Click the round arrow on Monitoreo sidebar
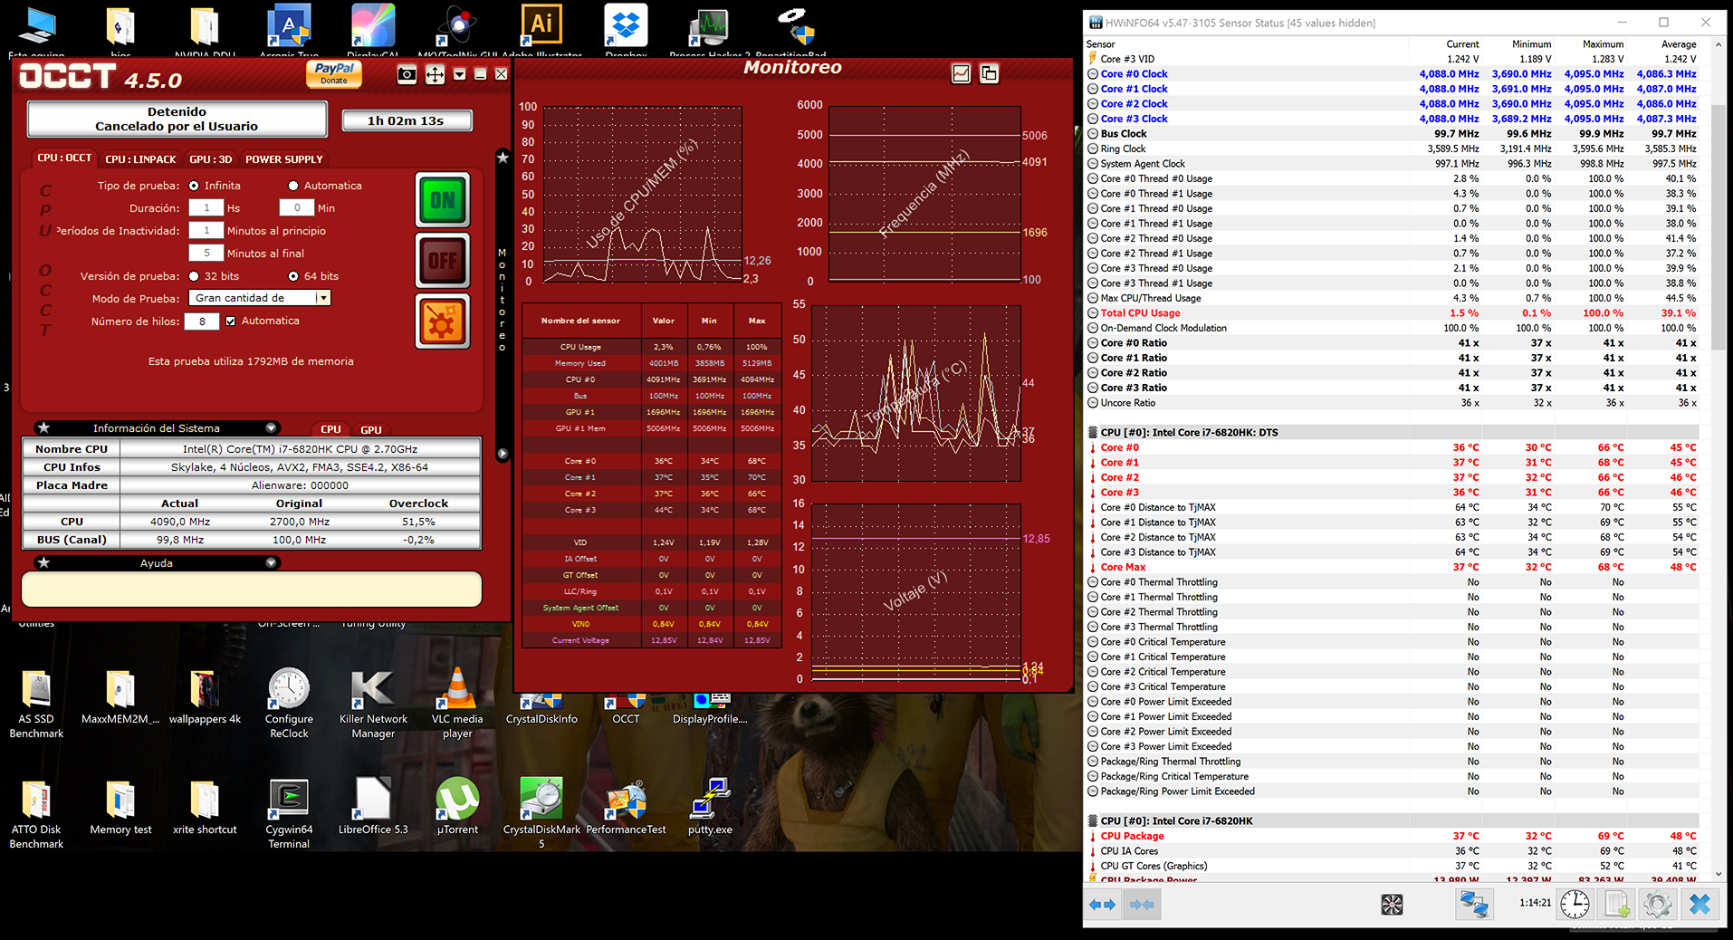 coord(503,453)
